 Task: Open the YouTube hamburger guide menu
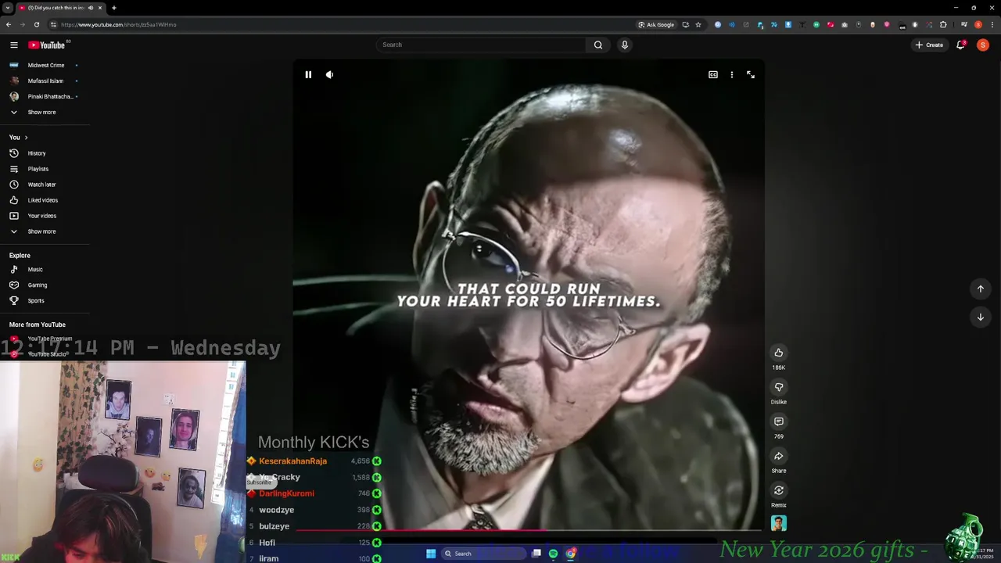(13, 45)
